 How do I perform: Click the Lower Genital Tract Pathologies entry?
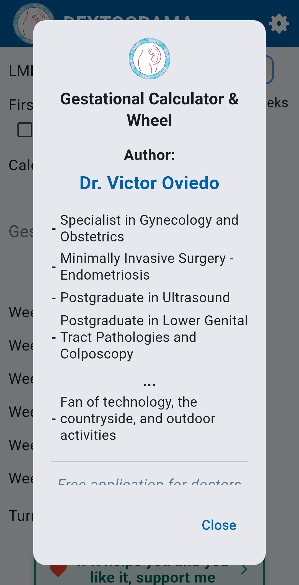(154, 337)
